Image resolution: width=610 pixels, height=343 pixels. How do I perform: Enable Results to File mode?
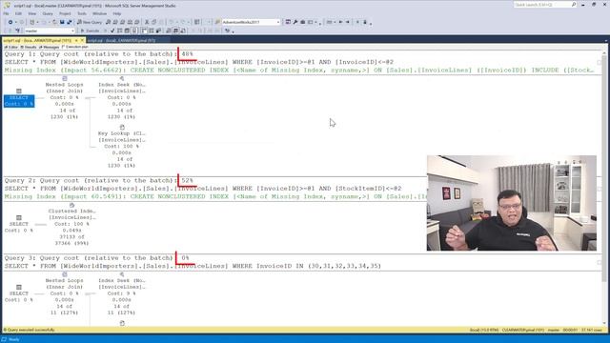pos(183,30)
